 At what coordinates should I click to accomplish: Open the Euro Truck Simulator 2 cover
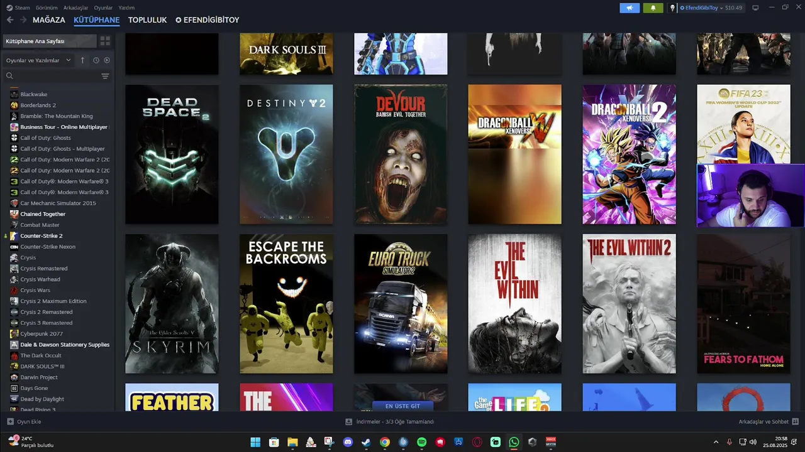click(x=401, y=304)
